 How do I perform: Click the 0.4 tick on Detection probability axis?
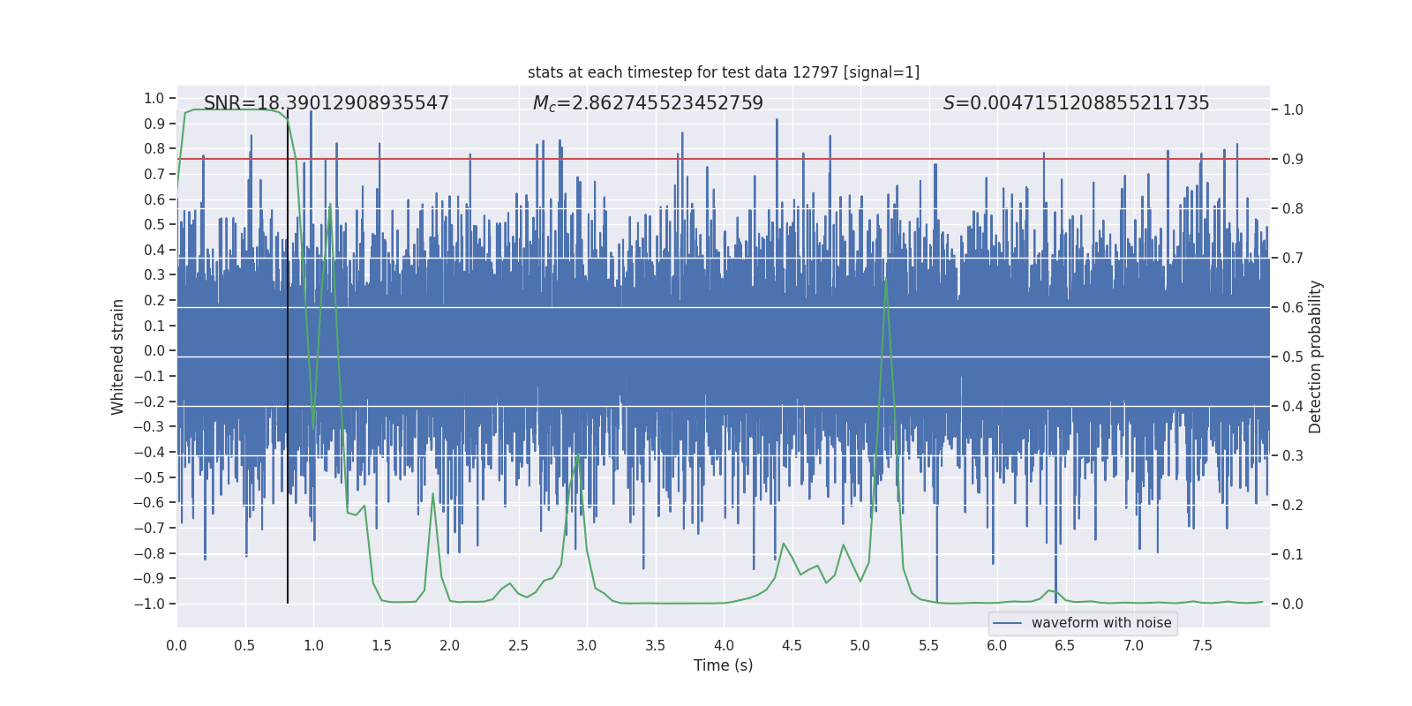(1293, 407)
